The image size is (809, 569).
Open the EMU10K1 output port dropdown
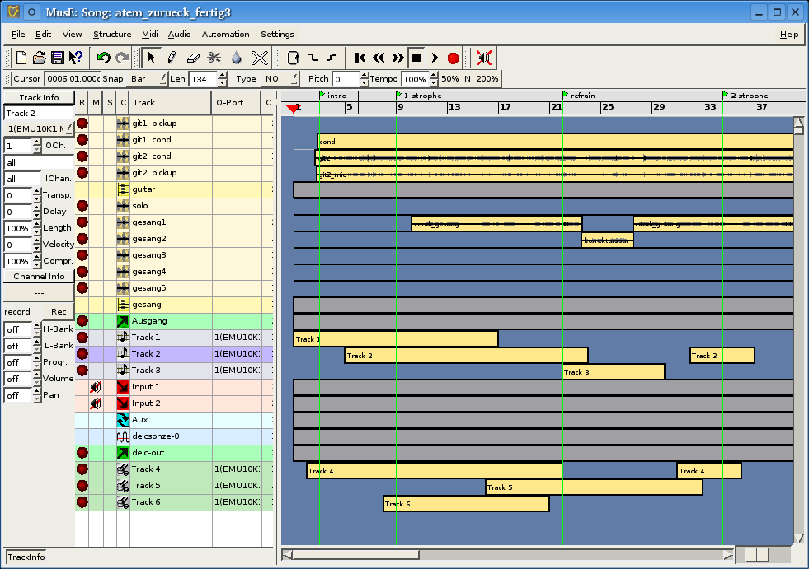pyautogui.click(x=39, y=129)
